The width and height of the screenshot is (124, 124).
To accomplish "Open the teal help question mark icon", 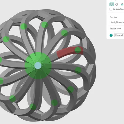I will (x=111, y=35).
